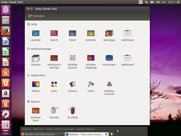Open Workspace Settings
Viewport: 181px width, 136px height.
(54, 62)
